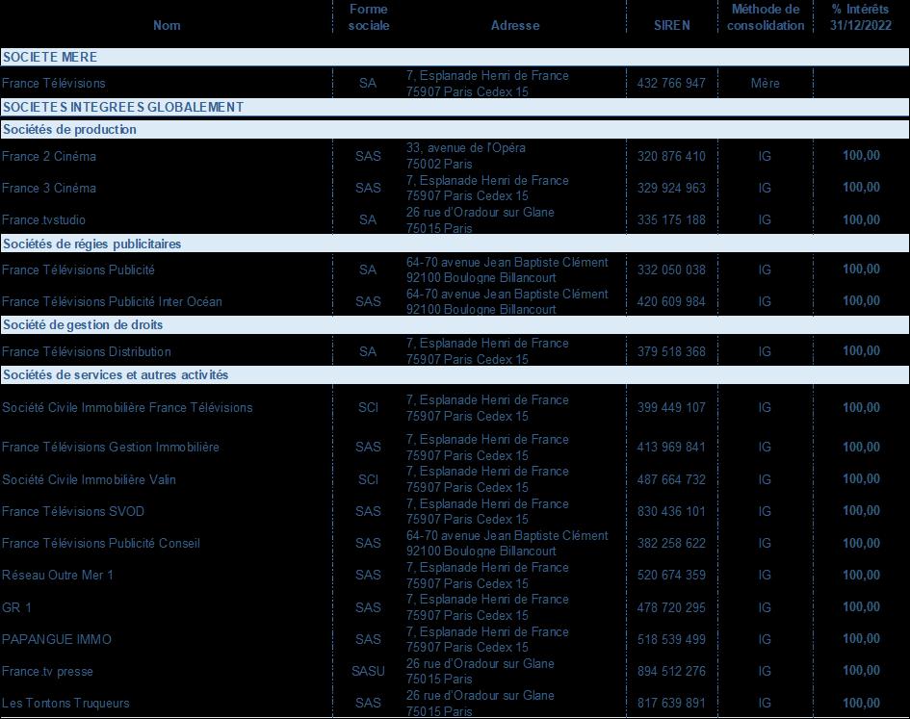Click the 'Méthode de consolidation' column header
The height and width of the screenshot is (719, 910).
[766, 17]
